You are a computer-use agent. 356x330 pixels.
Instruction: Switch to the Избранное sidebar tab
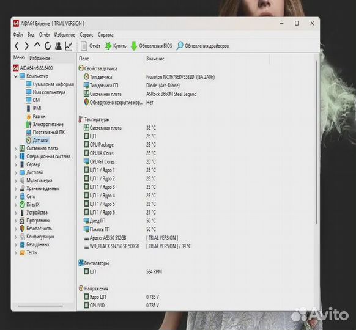coord(40,58)
